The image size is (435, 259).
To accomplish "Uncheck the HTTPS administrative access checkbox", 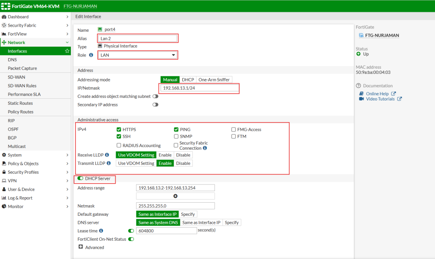I will point(119,129).
